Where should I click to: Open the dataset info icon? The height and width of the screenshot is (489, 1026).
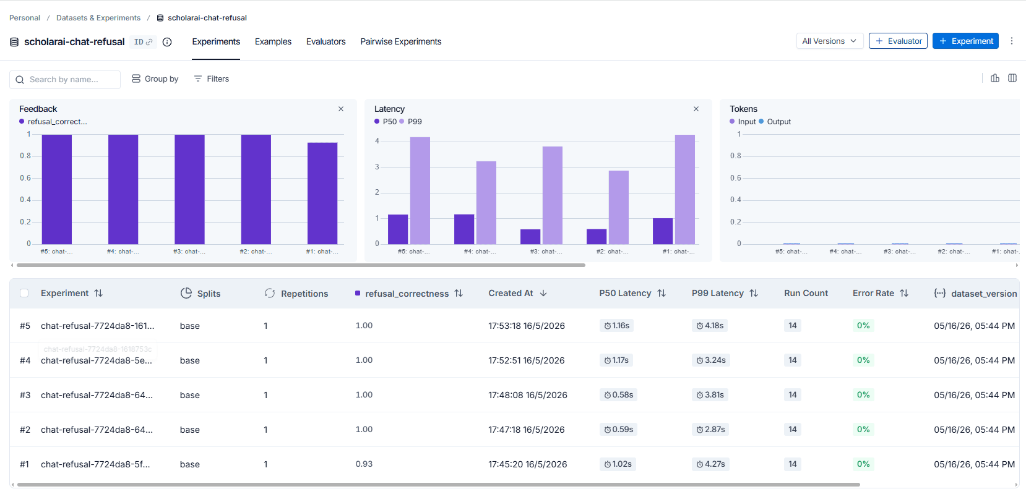pyautogui.click(x=167, y=42)
